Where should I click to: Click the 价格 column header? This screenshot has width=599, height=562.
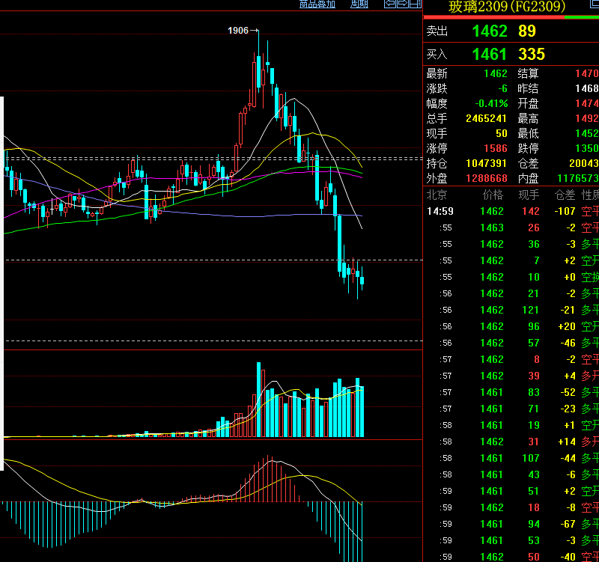493,195
